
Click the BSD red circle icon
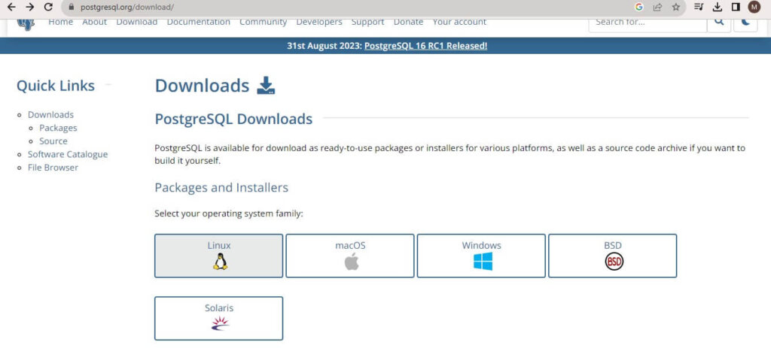tap(614, 262)
